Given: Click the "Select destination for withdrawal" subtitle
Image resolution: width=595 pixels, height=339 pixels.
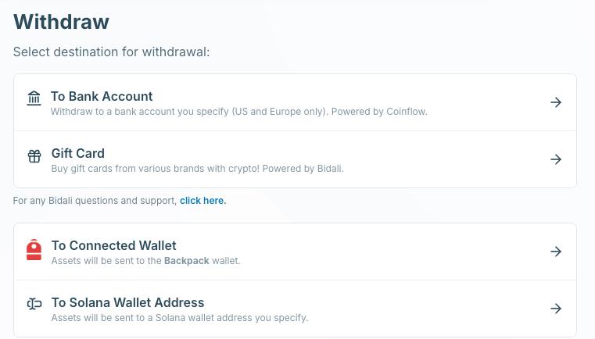Looking at the screenshot, I should point(111,52).
